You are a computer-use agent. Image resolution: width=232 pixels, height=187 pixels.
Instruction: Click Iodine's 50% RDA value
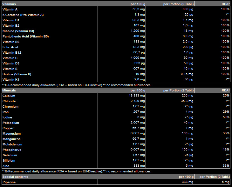[x=226, y=117]
